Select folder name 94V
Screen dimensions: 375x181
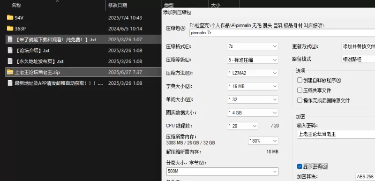pos(19,18)
